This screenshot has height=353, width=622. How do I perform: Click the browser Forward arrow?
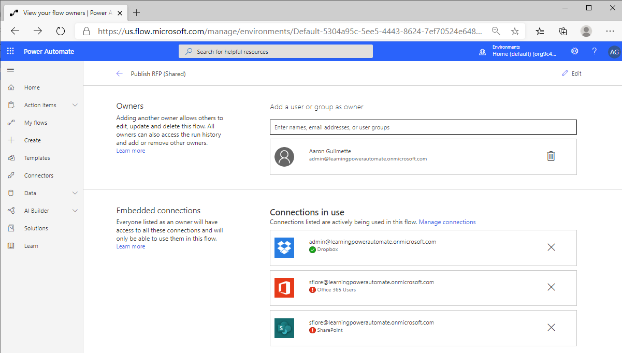(38, 31)
